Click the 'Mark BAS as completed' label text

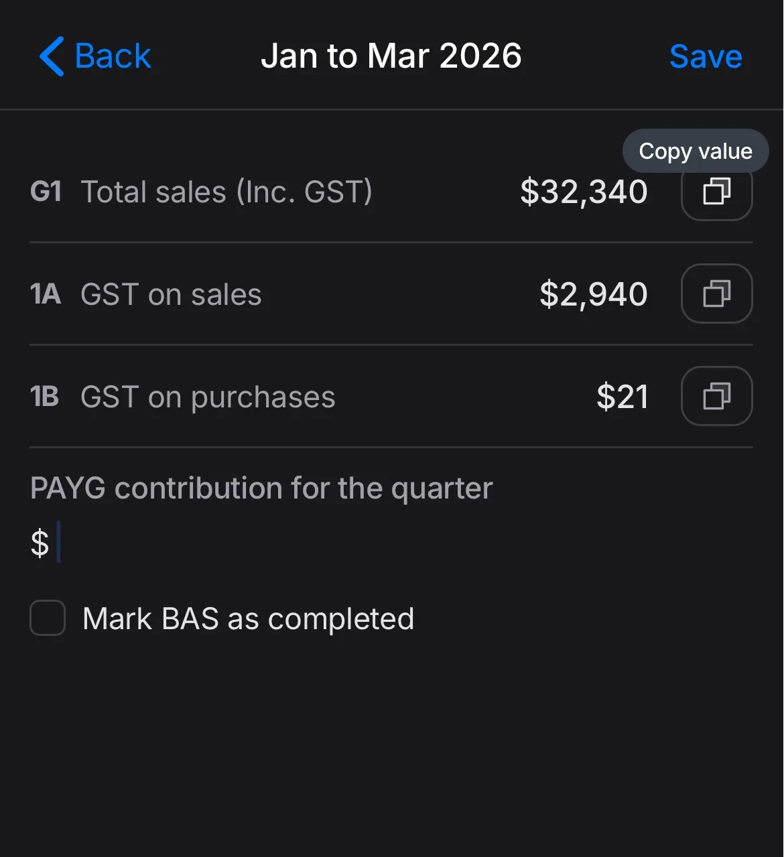click(x=248, y=618)
